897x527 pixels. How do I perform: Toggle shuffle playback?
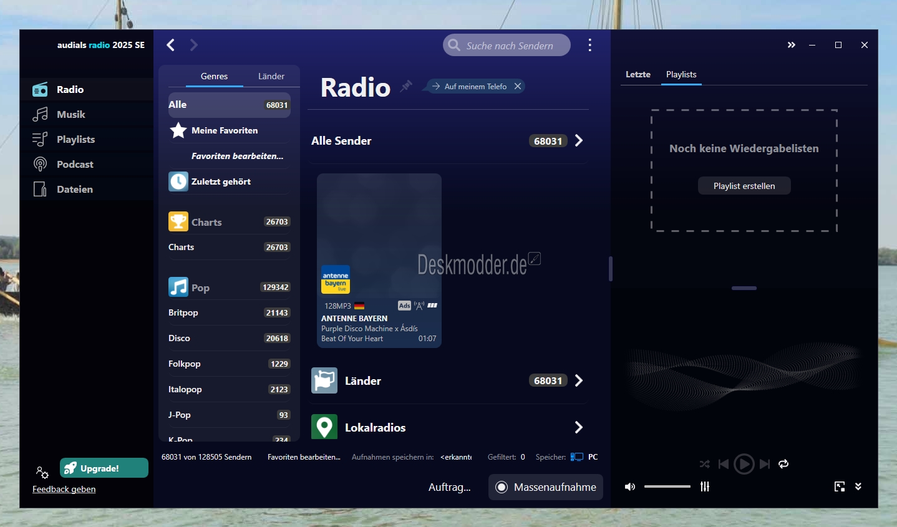[704, 464]
